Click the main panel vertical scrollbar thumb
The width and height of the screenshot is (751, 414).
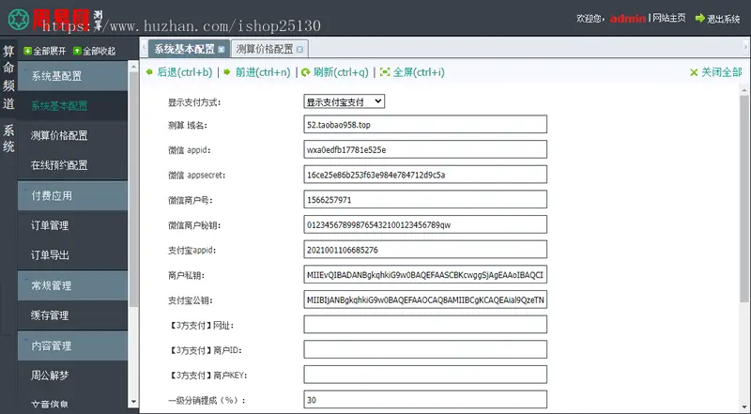(x=743, y=198)
